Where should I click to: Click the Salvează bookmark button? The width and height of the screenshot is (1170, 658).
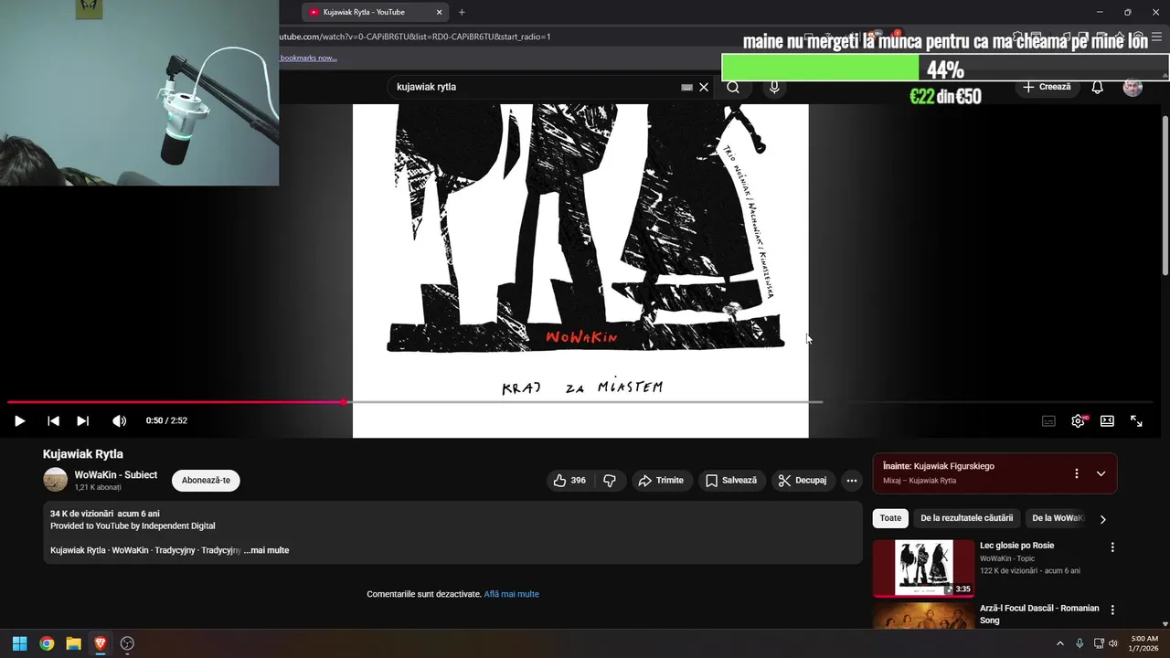731,480
